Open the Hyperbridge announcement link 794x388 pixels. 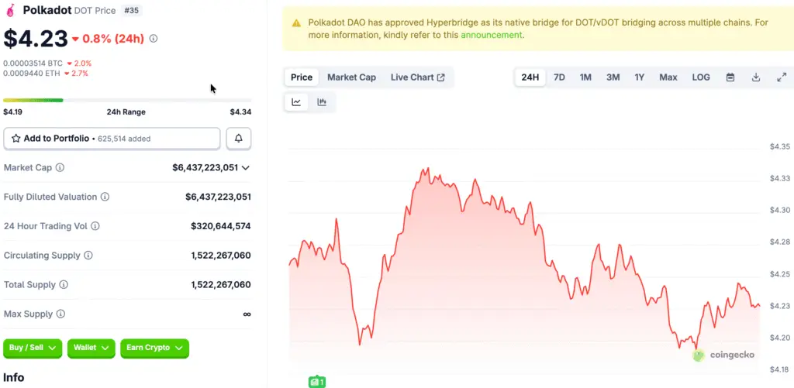492,35
